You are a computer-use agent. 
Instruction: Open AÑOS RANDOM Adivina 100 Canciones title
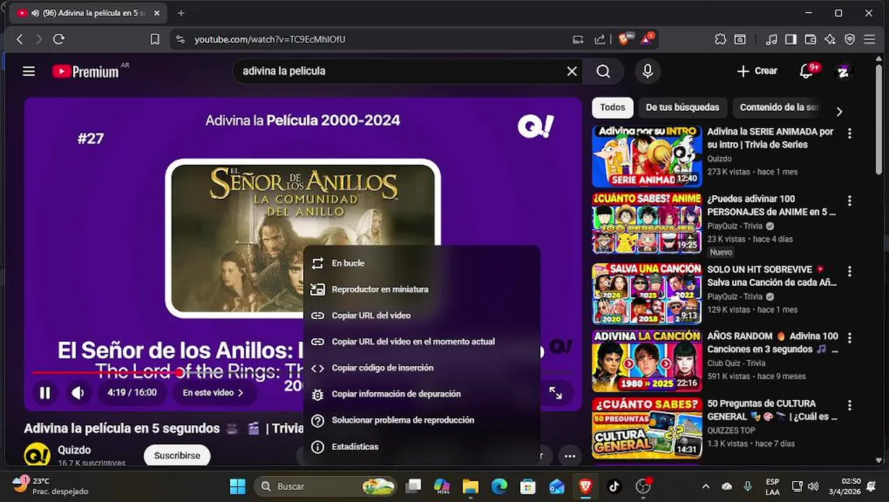(x=773, y=342)
